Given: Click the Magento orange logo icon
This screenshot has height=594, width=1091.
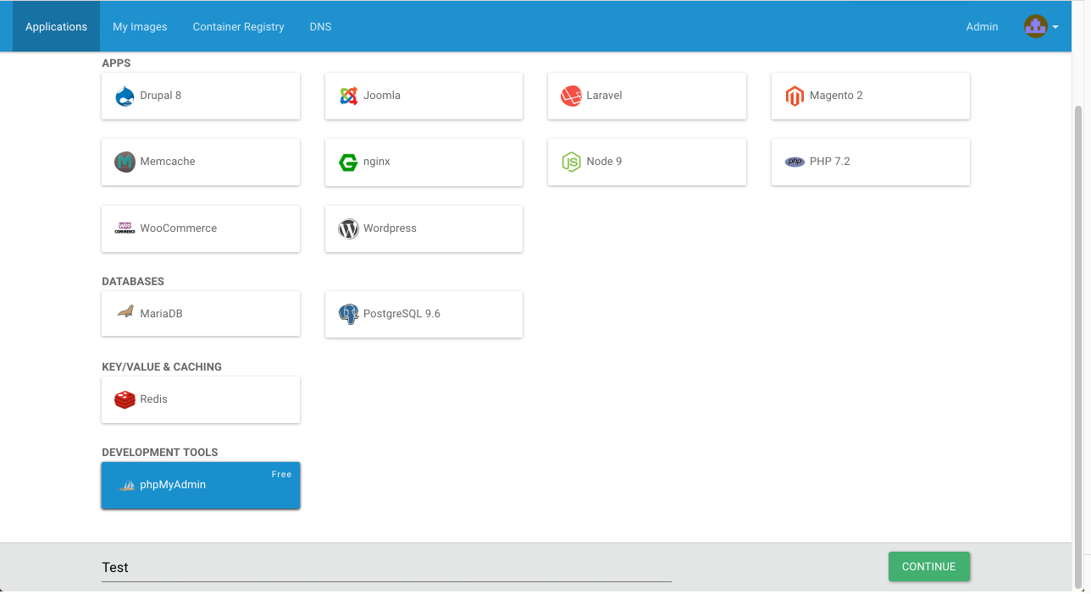Looking at the screenshot, I should (795, 96).
